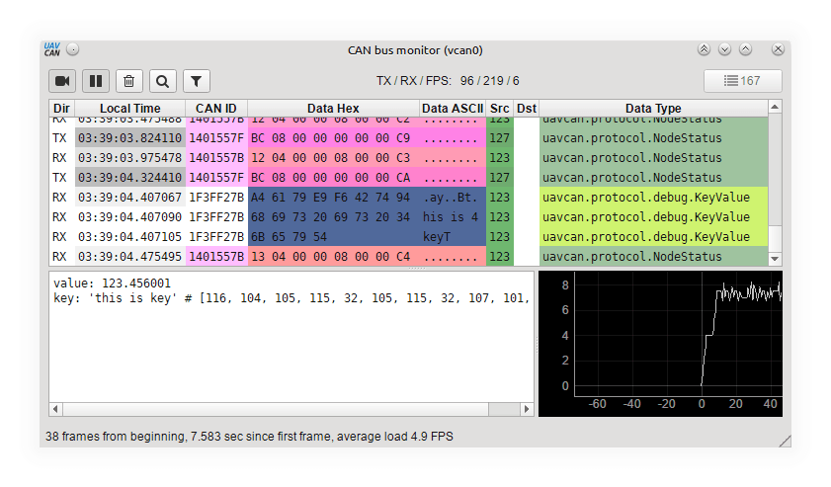This screenshot has width=831, height=487.
Task: Sort by the CAN ID column header
Action: click(216, 108)
